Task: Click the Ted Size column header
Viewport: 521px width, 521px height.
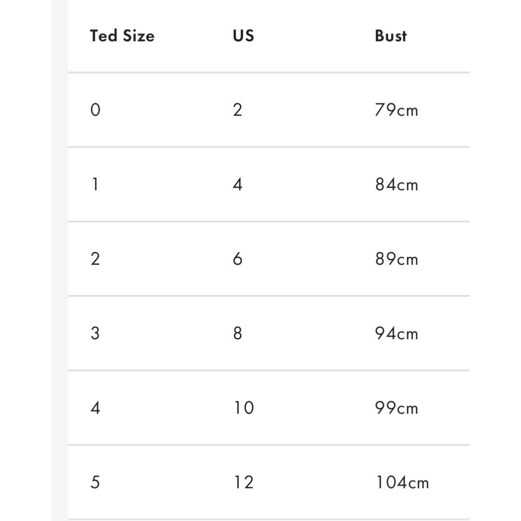Action: click(x=122, y=36)
